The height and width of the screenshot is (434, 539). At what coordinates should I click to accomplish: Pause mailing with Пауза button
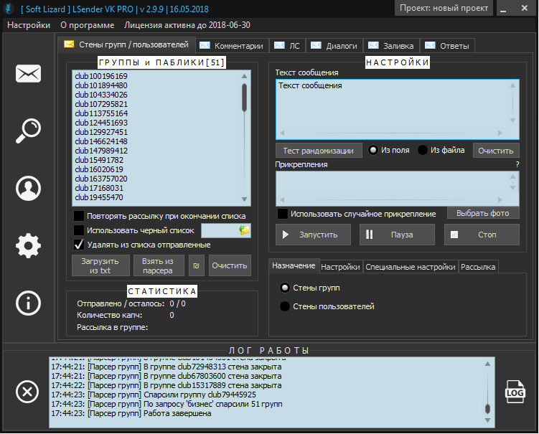click(x=397, y=235)
